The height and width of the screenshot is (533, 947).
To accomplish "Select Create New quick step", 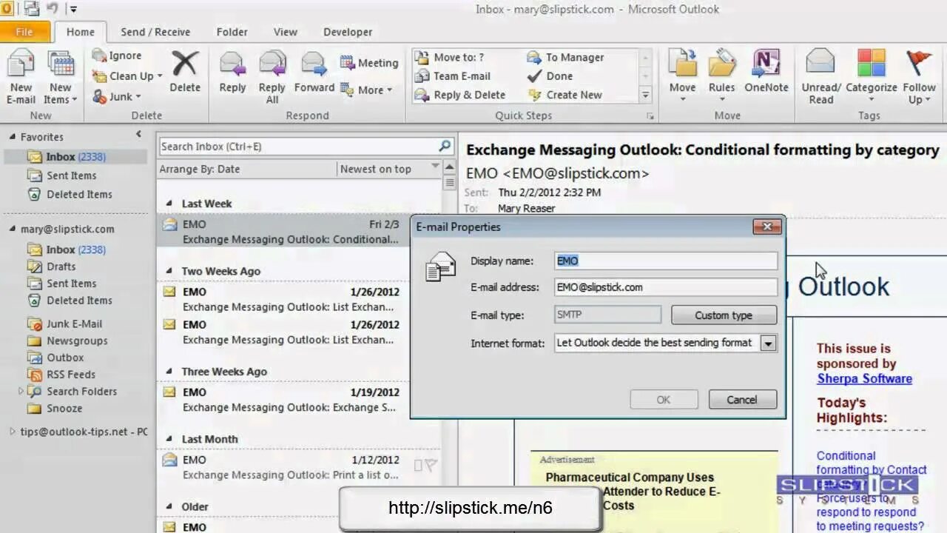I will coord(565,95).
